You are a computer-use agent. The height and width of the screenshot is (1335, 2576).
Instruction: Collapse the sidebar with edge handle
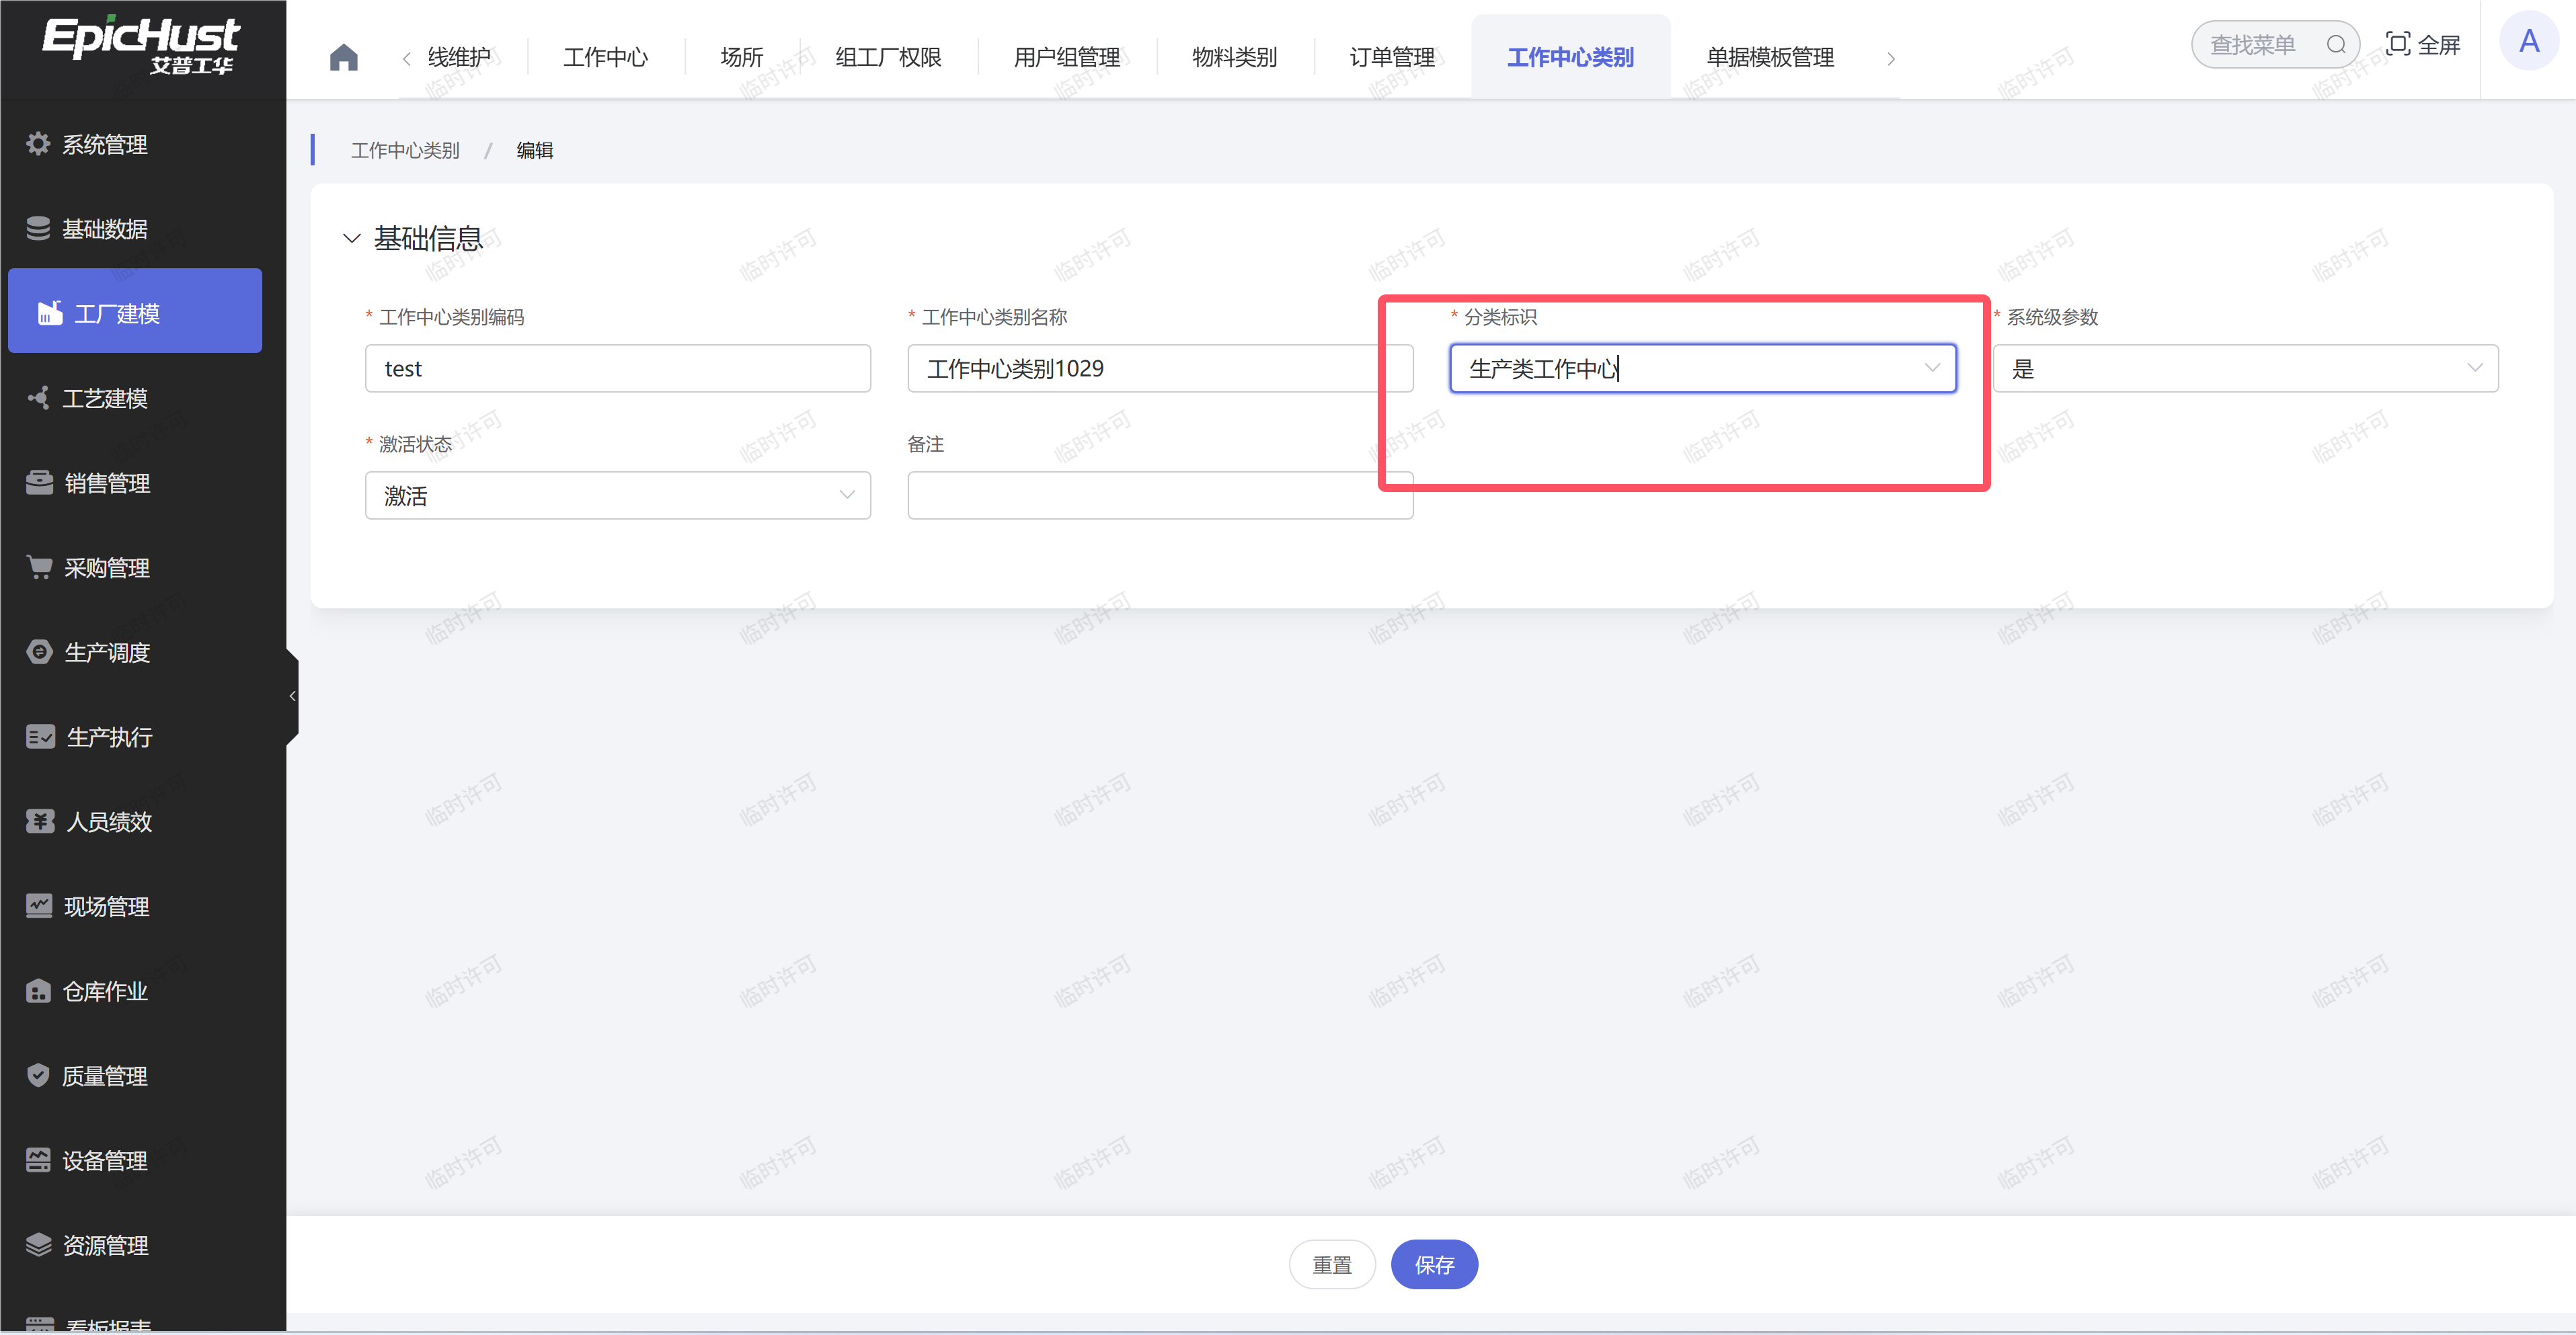click(x=292, y=696)
